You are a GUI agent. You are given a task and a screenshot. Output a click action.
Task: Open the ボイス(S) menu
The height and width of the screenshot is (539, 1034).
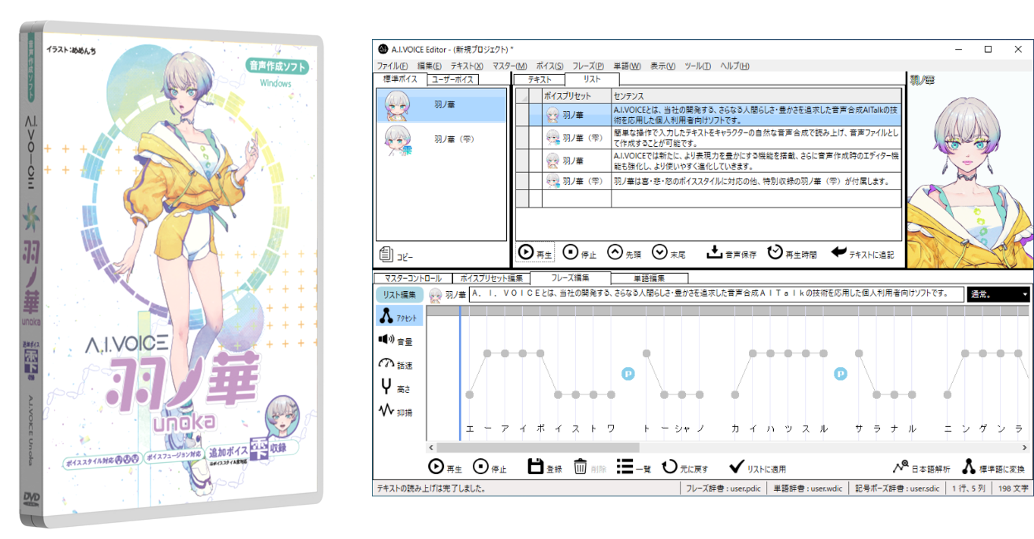549,66
